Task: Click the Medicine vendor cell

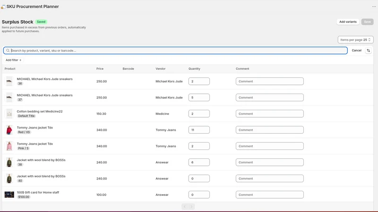Action: click(162, 114)
